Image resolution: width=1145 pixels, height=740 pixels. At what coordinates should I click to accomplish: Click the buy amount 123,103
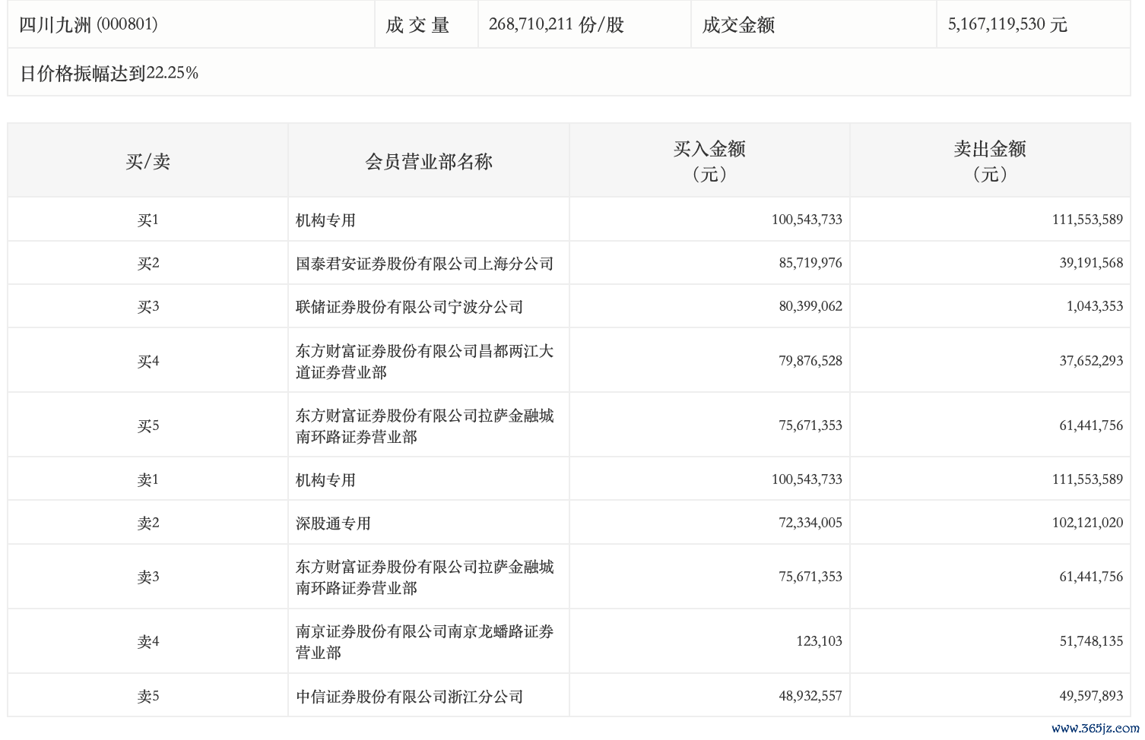click(x=820, y=641)
